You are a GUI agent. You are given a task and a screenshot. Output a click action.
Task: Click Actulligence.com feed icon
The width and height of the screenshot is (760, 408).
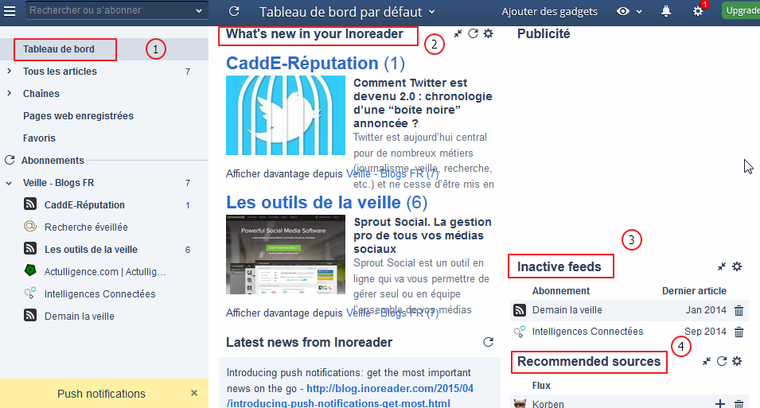(30, 270)
